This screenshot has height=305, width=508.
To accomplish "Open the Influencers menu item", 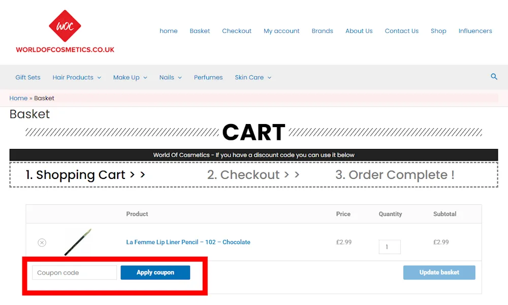I will click(475, 31).
